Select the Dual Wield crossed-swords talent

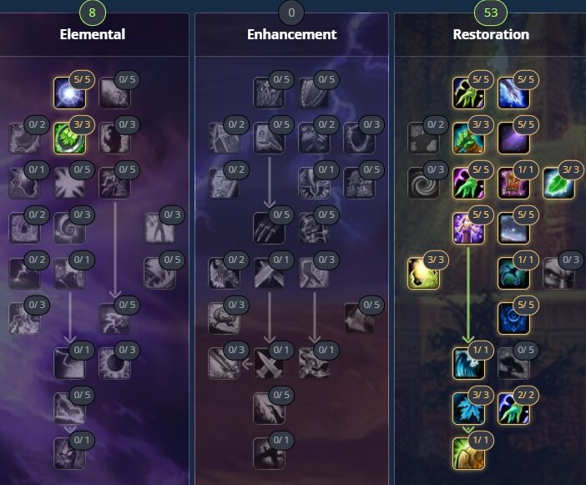coord(269,364)
